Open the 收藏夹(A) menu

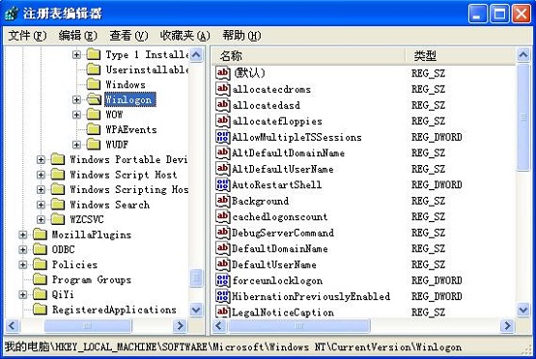click(184, 35)
